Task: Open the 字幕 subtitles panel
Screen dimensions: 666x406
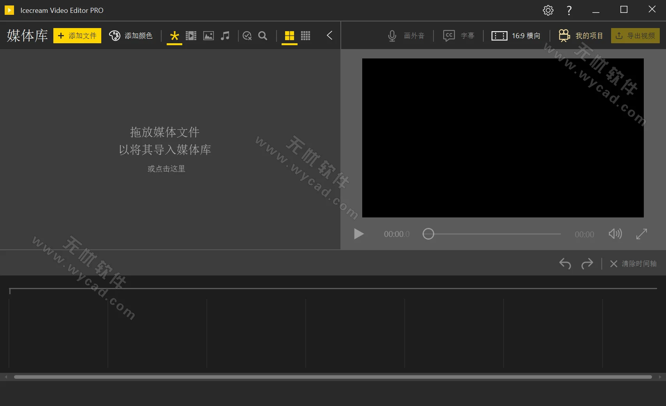Action: pos(460,35)
